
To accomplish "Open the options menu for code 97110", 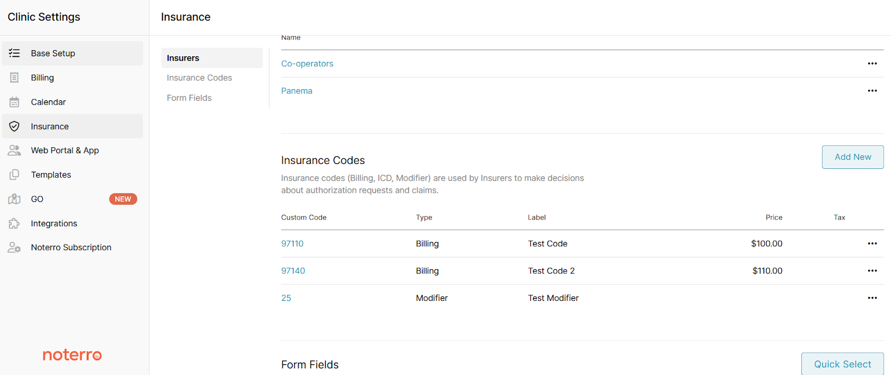I will pyautogui.click(x=872, y=243).
